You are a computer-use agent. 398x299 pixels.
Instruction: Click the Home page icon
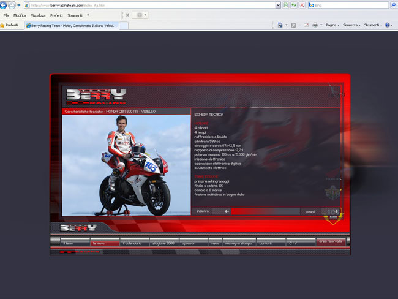[280, 25]
